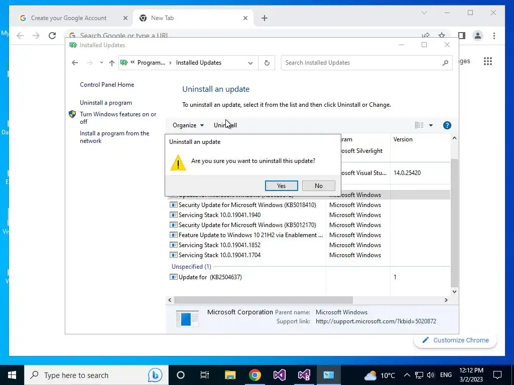The image size is (514, 385).
Task: Go up one level with up arrow
Action: coord(112,63)
